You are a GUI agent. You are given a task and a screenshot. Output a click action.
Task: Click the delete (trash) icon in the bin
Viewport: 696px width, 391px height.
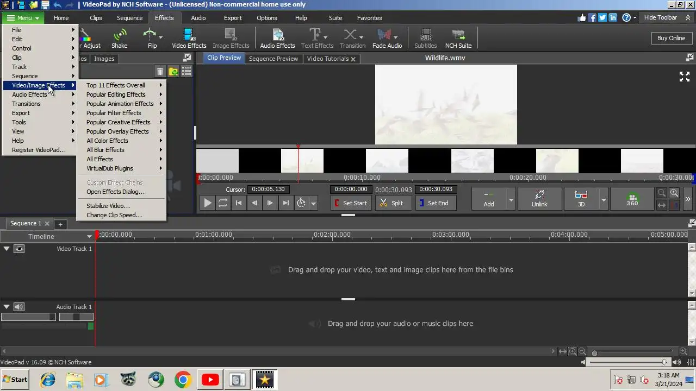(160, 72)
